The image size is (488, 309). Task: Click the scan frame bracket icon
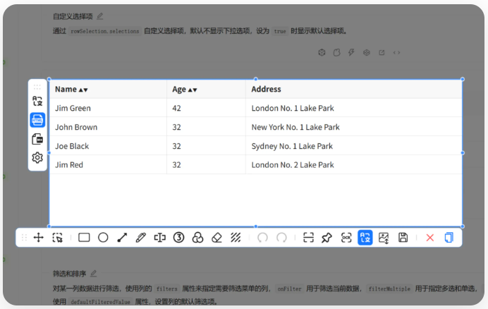[x=308, y=238]
